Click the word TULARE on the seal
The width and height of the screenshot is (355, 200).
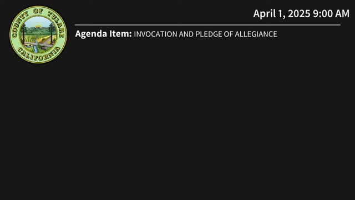[x=55, y=23]
